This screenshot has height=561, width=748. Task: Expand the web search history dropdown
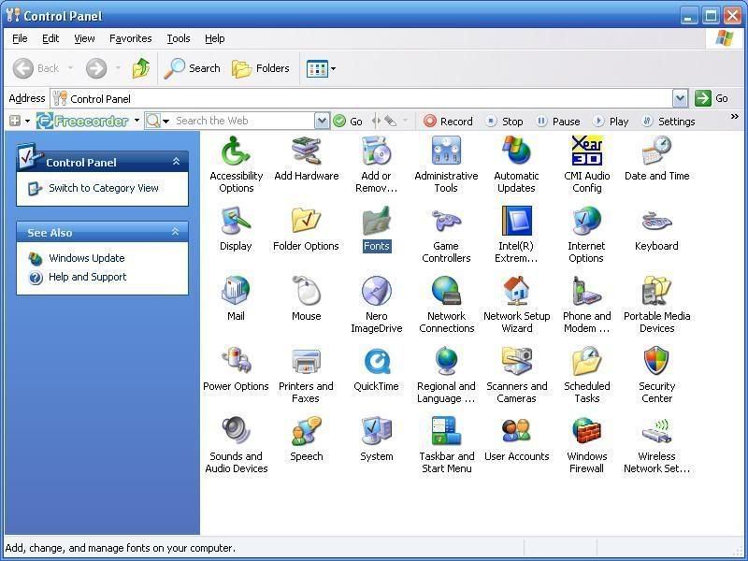[x=322, y=121]
